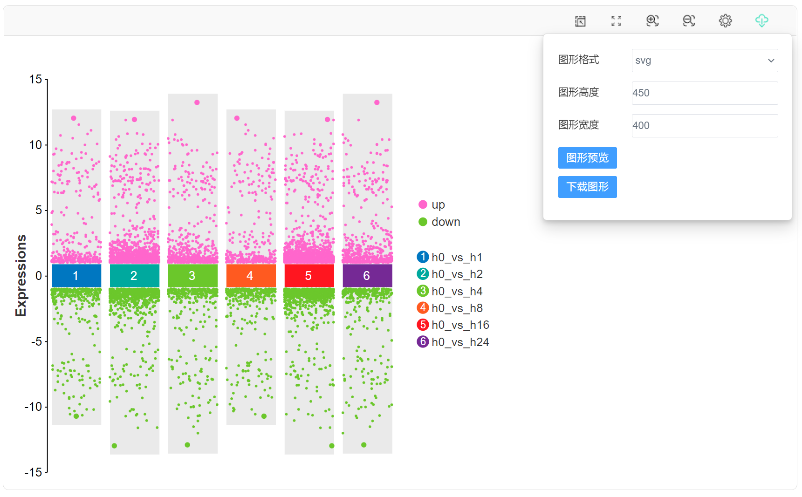Click the y-axis tick label -5
This screenshot has width=802, height=497.
pos(37,341)
